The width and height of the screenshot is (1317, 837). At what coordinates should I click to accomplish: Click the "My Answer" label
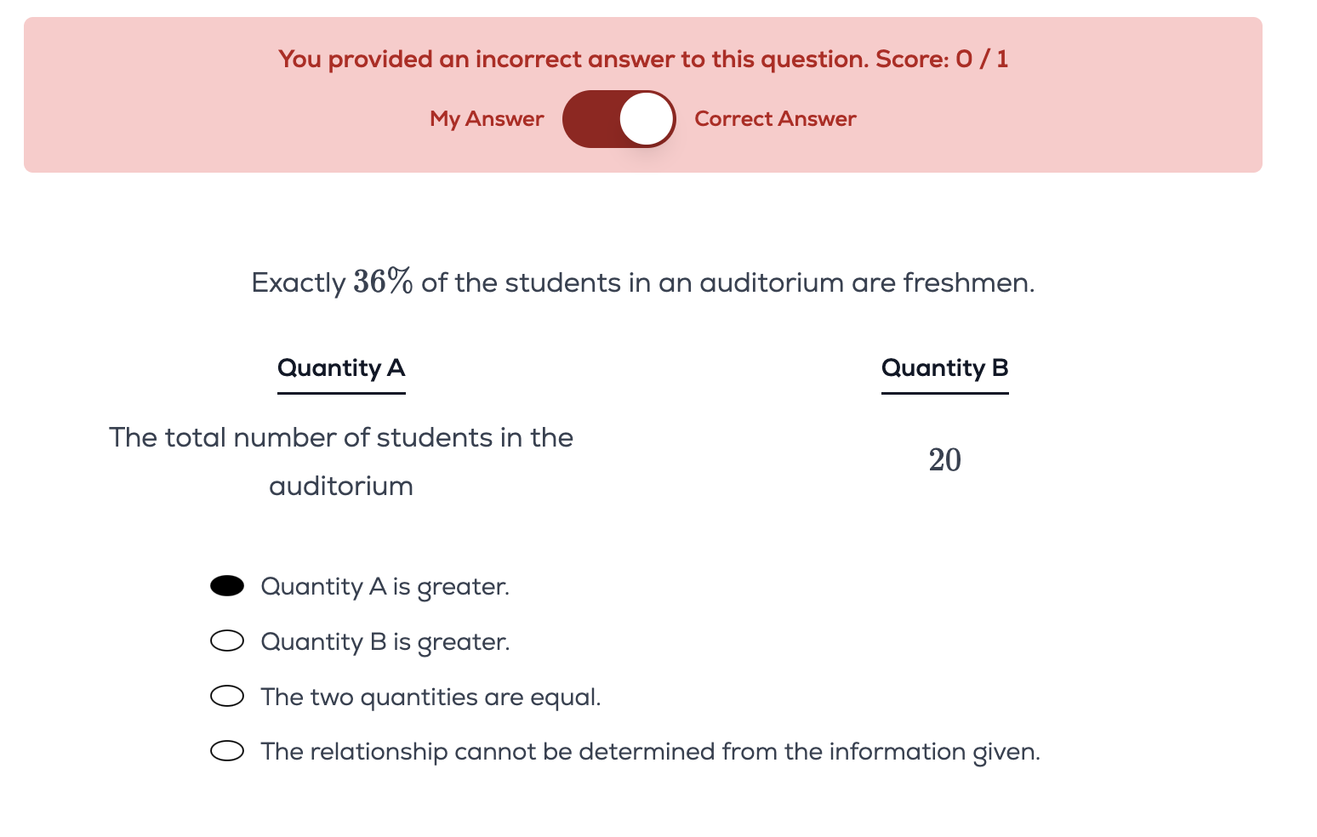point(487,119)
